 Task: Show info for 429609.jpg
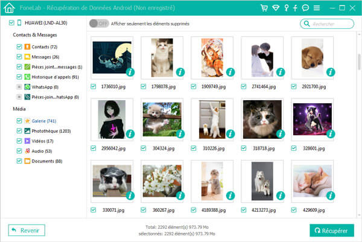tap(331, 196)
